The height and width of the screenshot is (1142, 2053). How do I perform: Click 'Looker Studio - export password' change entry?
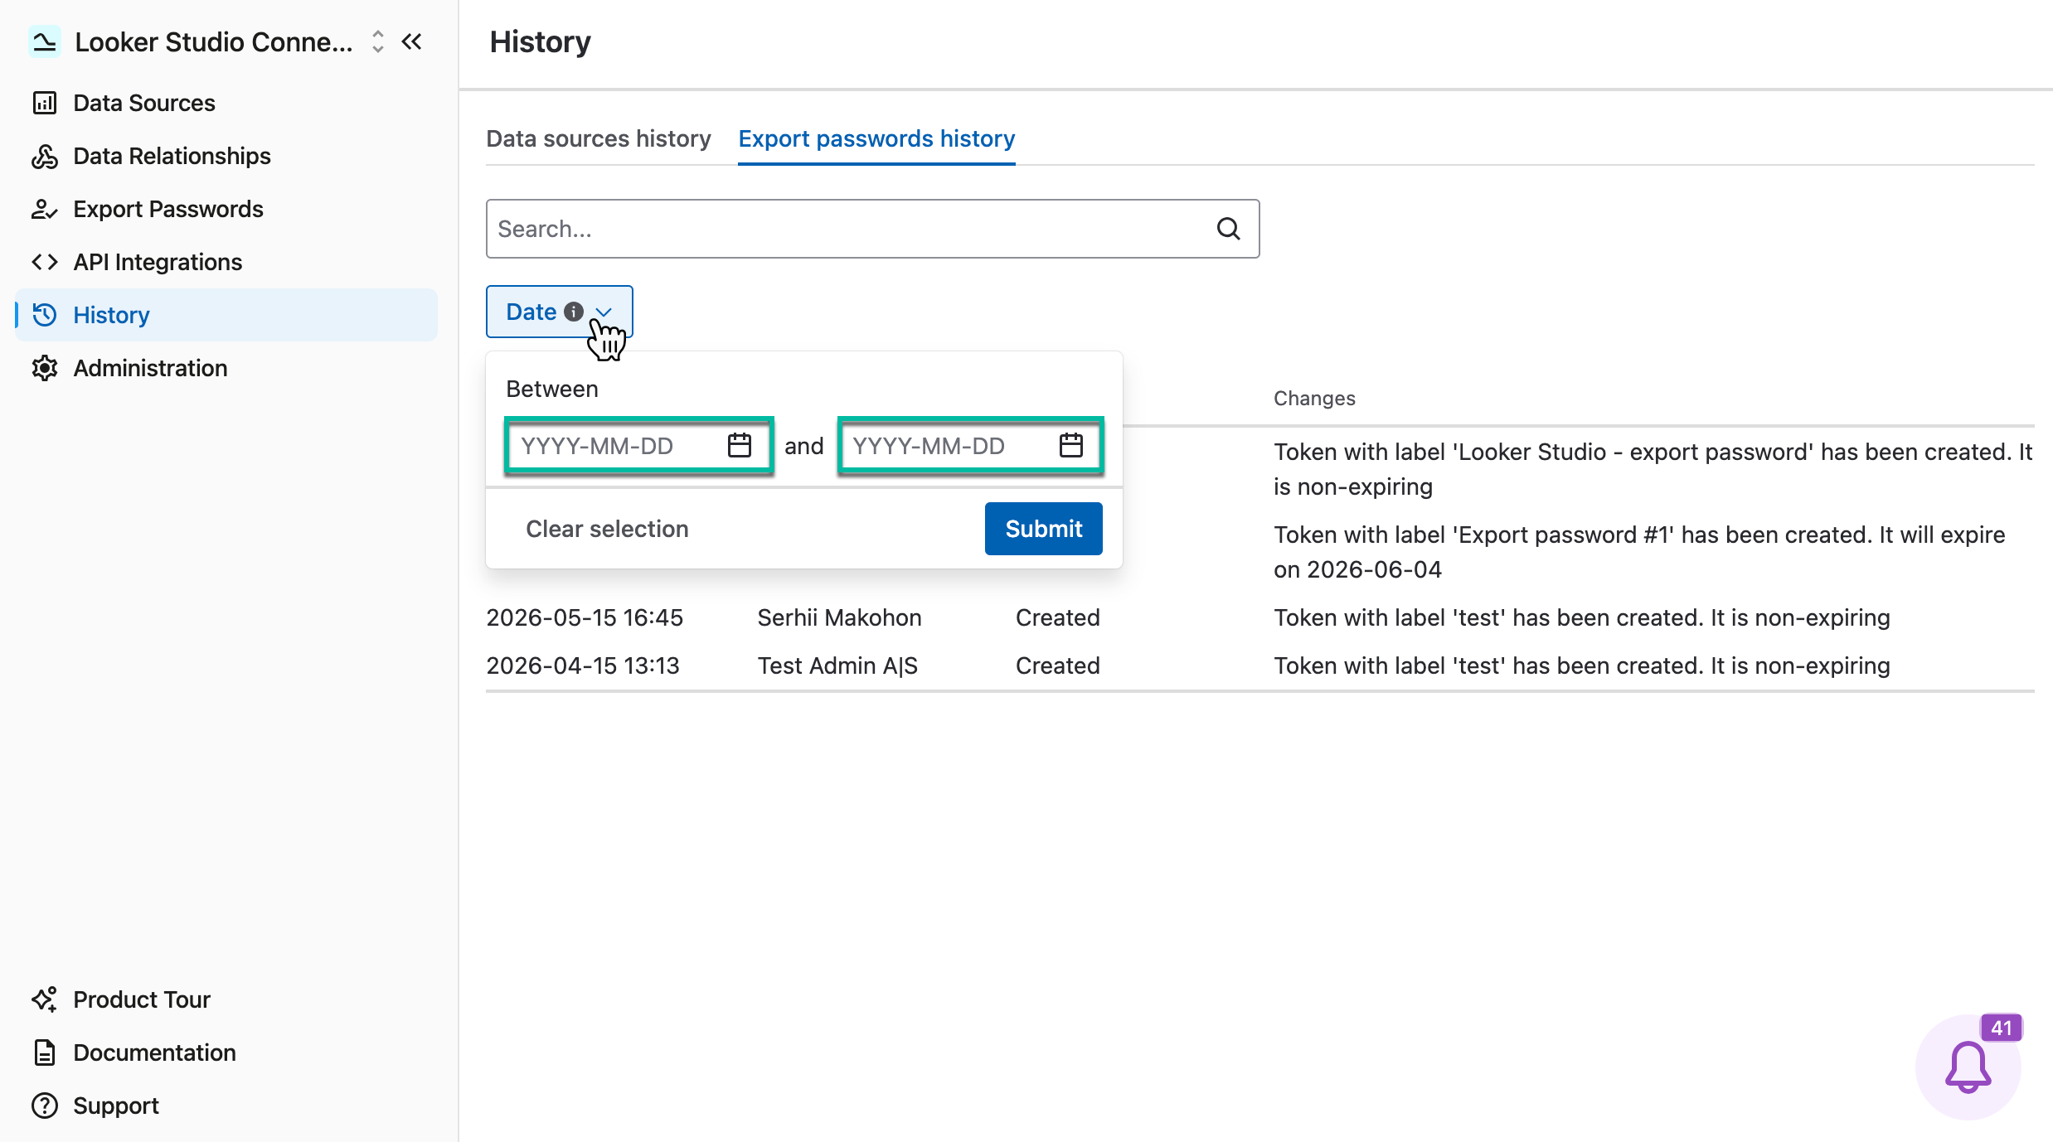tap(1653, 469)
